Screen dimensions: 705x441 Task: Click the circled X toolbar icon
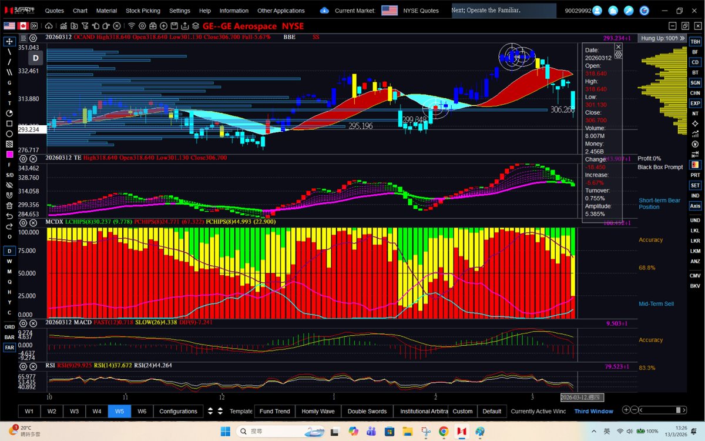coord(117,26)
